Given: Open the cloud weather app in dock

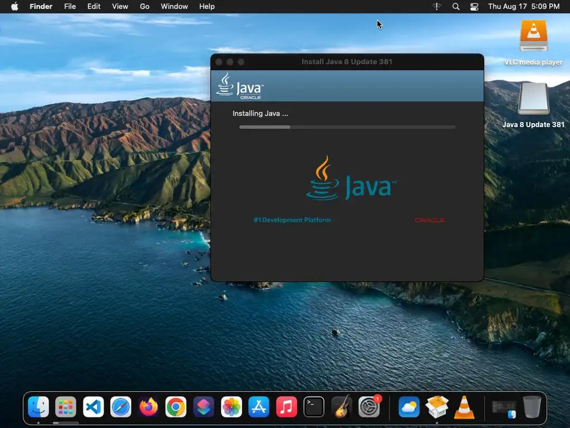Looking at the screenshot, I should pyautogui.click(x=409, y=407).
